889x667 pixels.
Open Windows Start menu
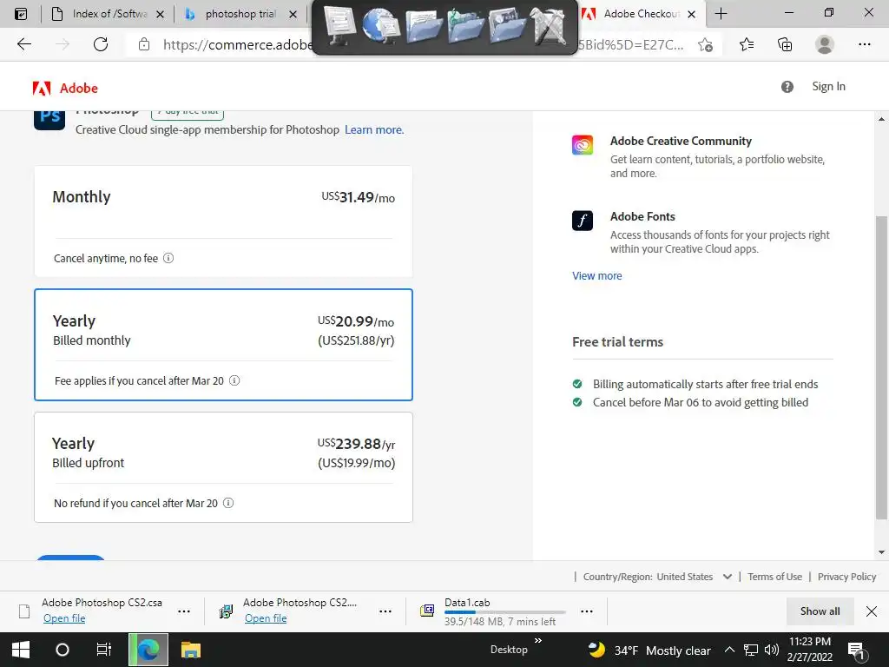click(21, 650)
